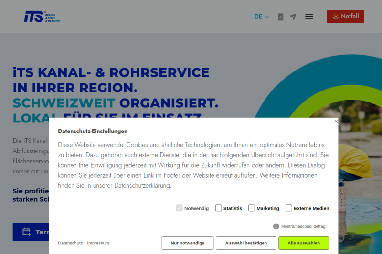Click the info icon beside details toggle
This screenshot has width=382, height=254.
[x=276, y=226]
